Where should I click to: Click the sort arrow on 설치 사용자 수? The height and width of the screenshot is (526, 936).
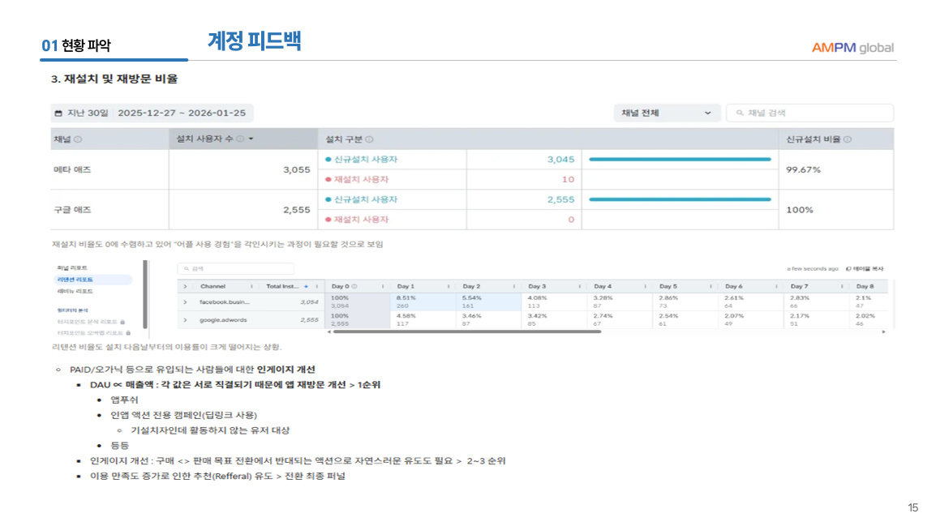click(x=251, y=139)
